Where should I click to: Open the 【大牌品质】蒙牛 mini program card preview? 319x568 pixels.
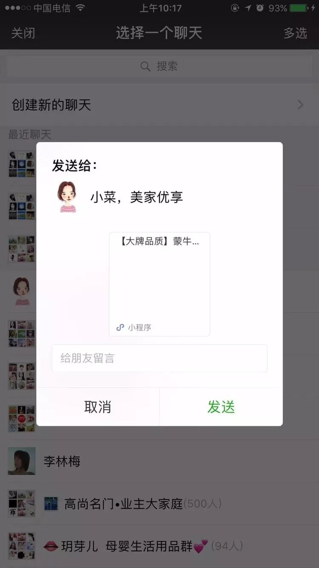pos(159,284)
